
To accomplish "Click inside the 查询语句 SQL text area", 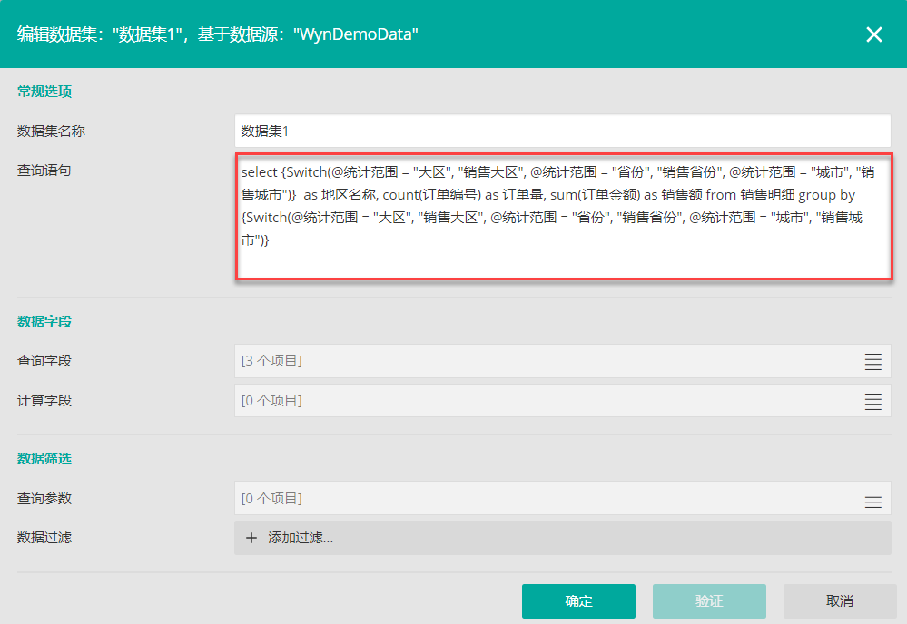I will [x=564, y=217].
